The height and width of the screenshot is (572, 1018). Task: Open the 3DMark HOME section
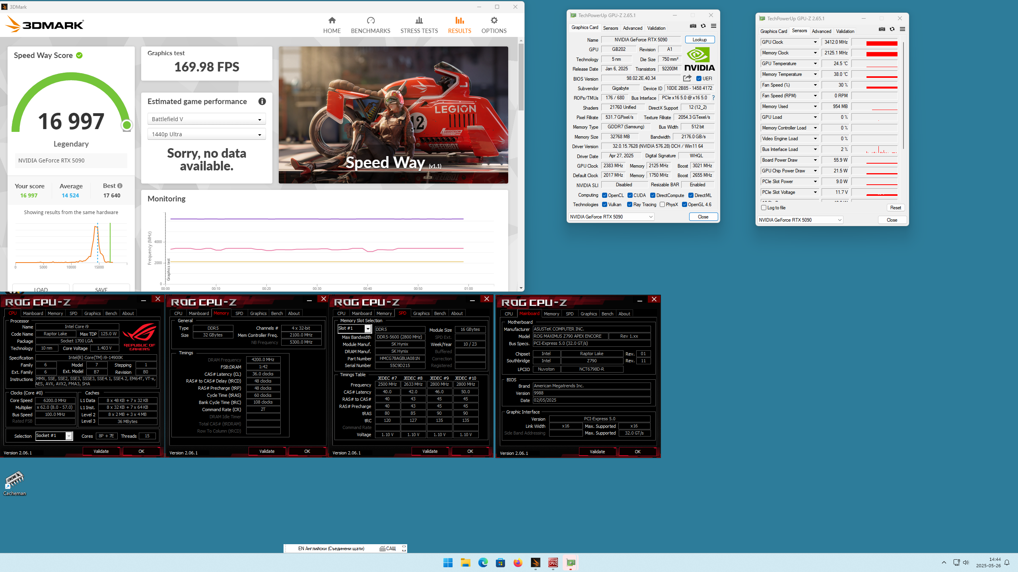332,25
